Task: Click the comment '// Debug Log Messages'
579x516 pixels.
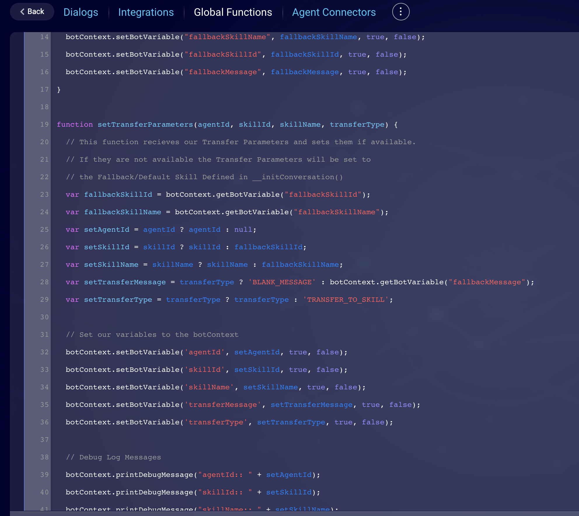Action: [114, 457]
